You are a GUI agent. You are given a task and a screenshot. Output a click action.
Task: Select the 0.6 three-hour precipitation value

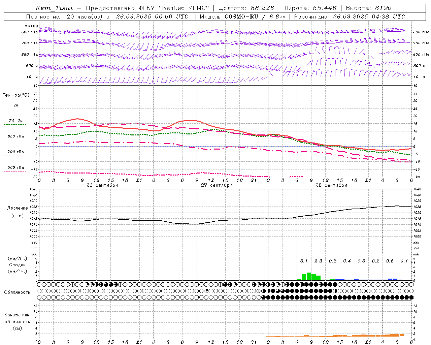click(390, 261)
